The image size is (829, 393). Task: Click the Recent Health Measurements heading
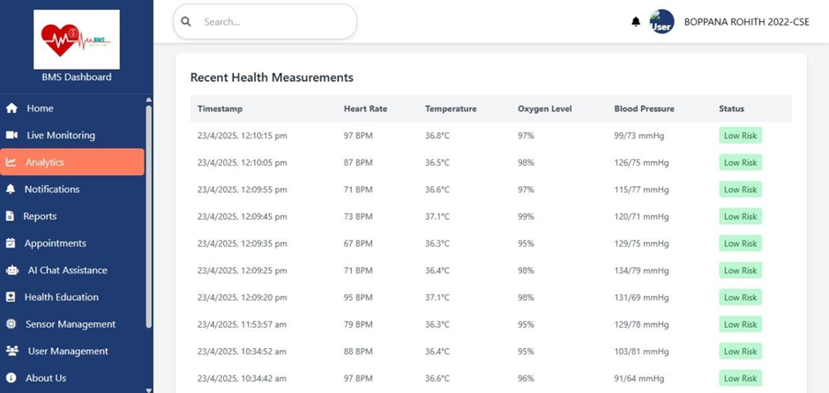tap(272, 78)
